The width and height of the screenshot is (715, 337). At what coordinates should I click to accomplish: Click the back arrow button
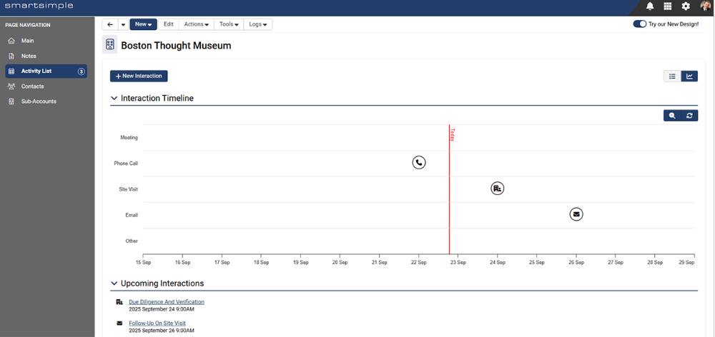[110, 24]
